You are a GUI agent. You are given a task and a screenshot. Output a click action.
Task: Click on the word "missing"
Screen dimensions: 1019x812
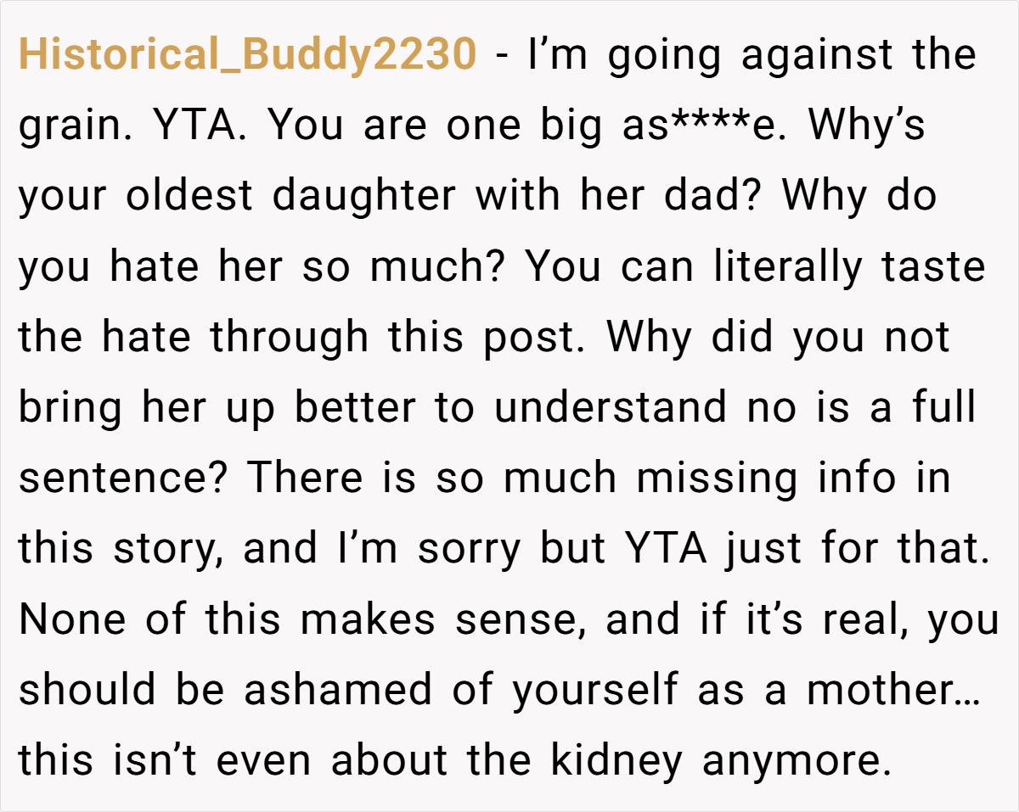[x=718, y=480]
